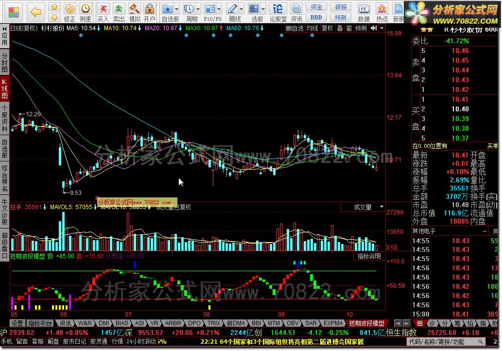Click the yellow back arrow icon
502x351 pixels.
[x=35, y=12]
